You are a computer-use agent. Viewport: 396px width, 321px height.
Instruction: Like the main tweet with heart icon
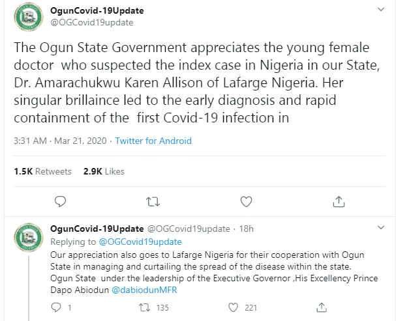[245, 202]
